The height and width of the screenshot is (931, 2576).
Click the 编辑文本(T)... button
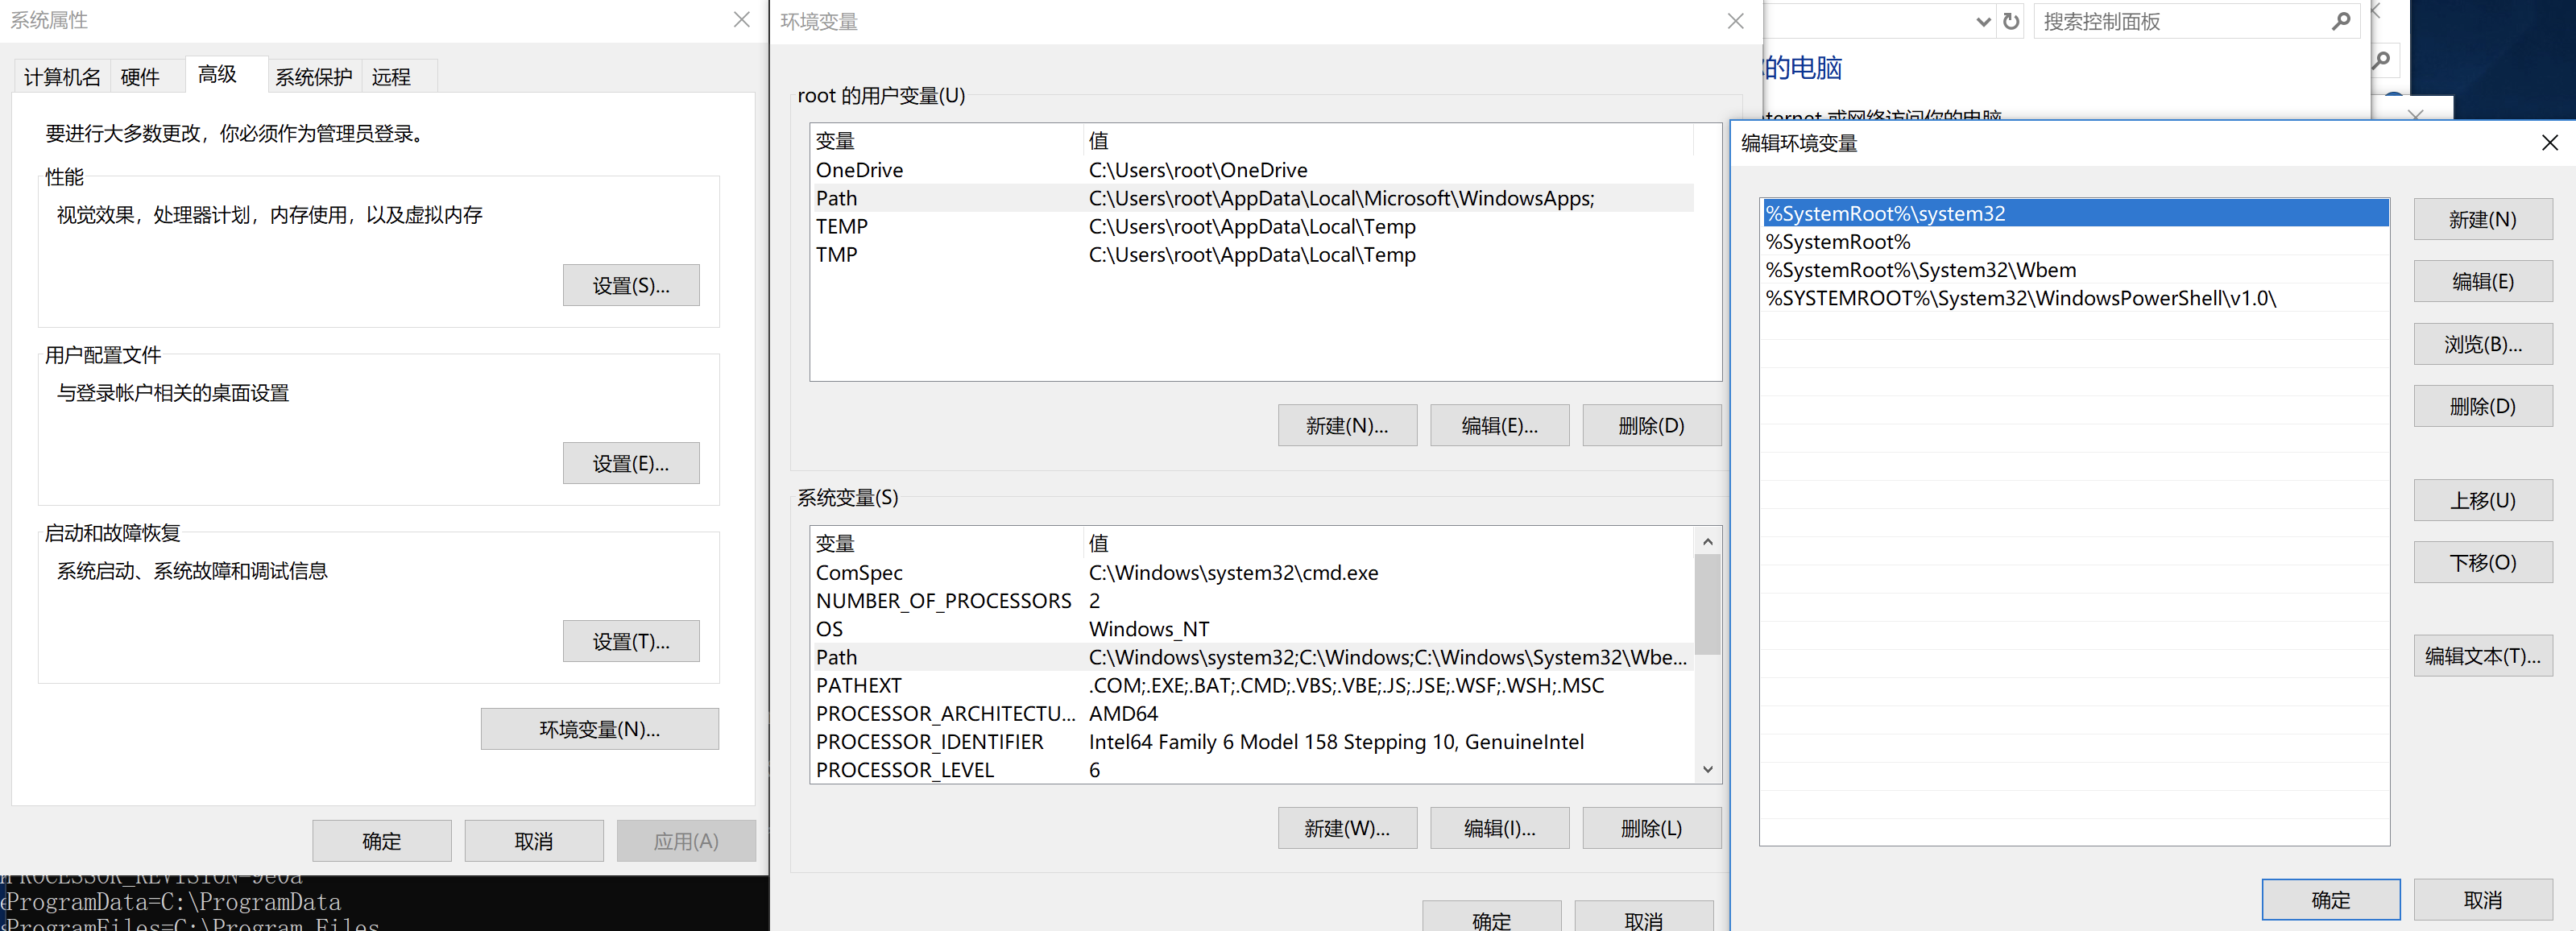pos(2482,656)
